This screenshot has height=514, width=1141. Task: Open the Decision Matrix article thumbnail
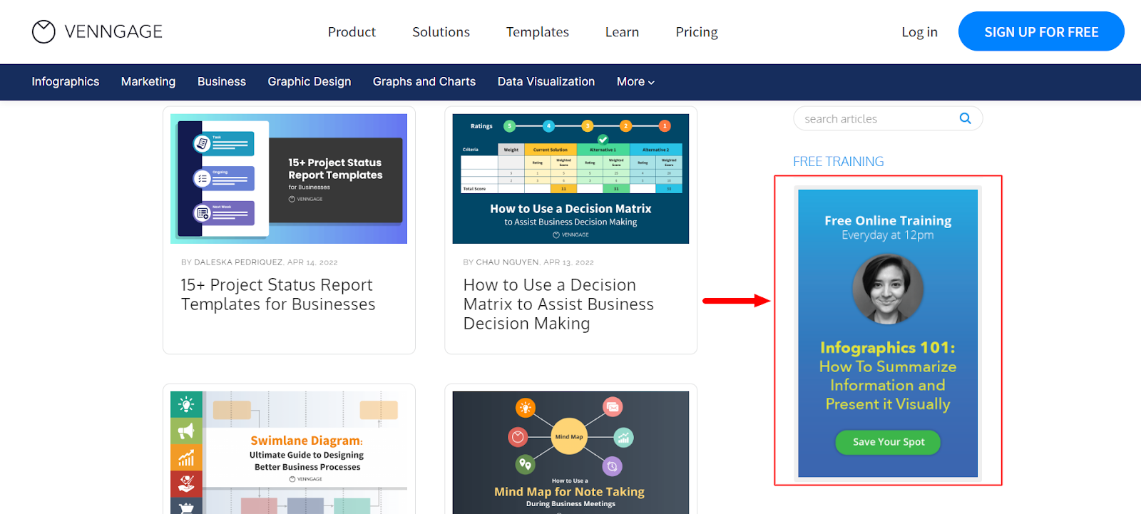coord(570,179)
